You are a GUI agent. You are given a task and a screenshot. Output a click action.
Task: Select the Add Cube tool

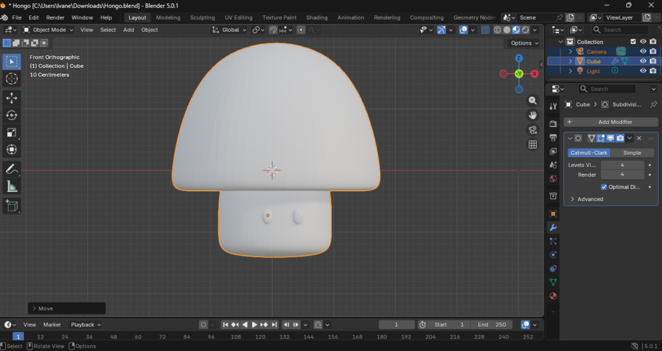click(12, 206)
